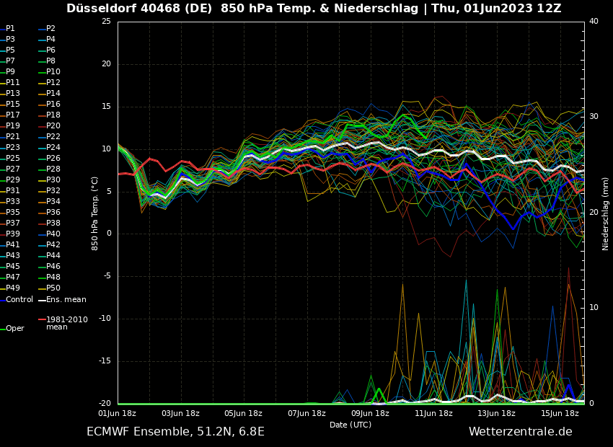
Task: Click the Niederschlag (mm) axis label
Action: coord(606,213)
